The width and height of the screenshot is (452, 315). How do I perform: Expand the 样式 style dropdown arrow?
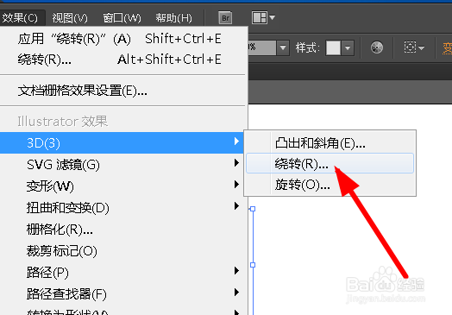[x=348, y=47]
